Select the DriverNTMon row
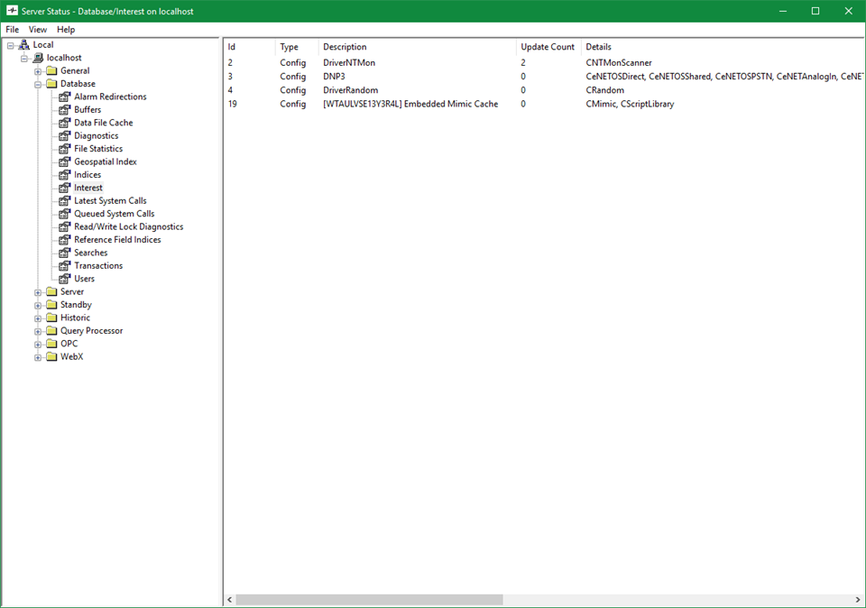This screenshot has width=866, height=608. (x=348, y=63)
